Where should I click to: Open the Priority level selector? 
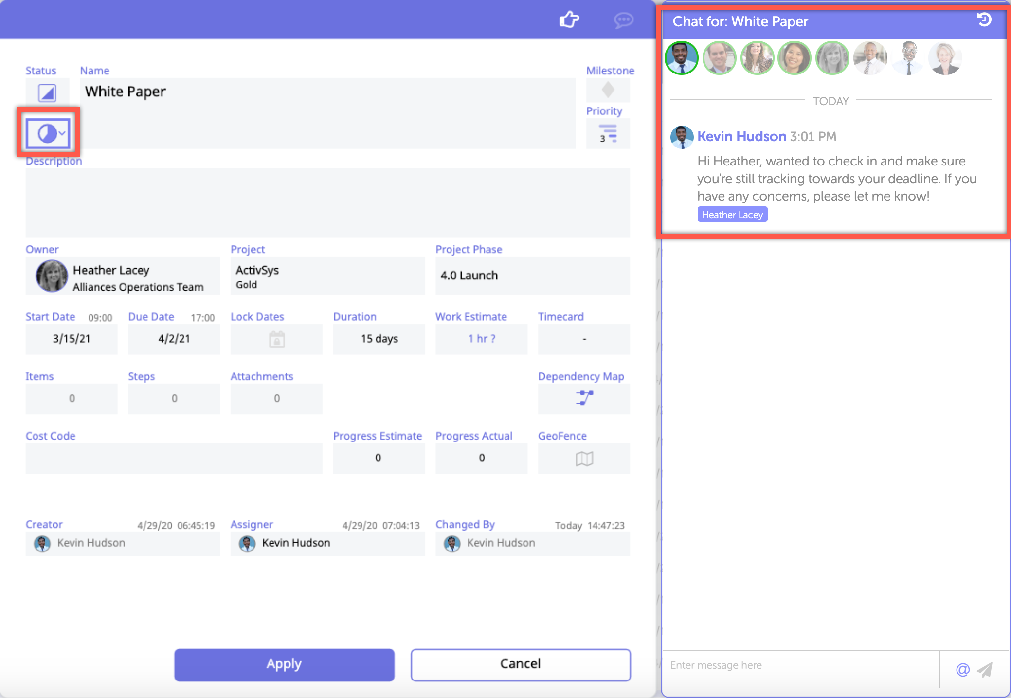tap(608, 133)
